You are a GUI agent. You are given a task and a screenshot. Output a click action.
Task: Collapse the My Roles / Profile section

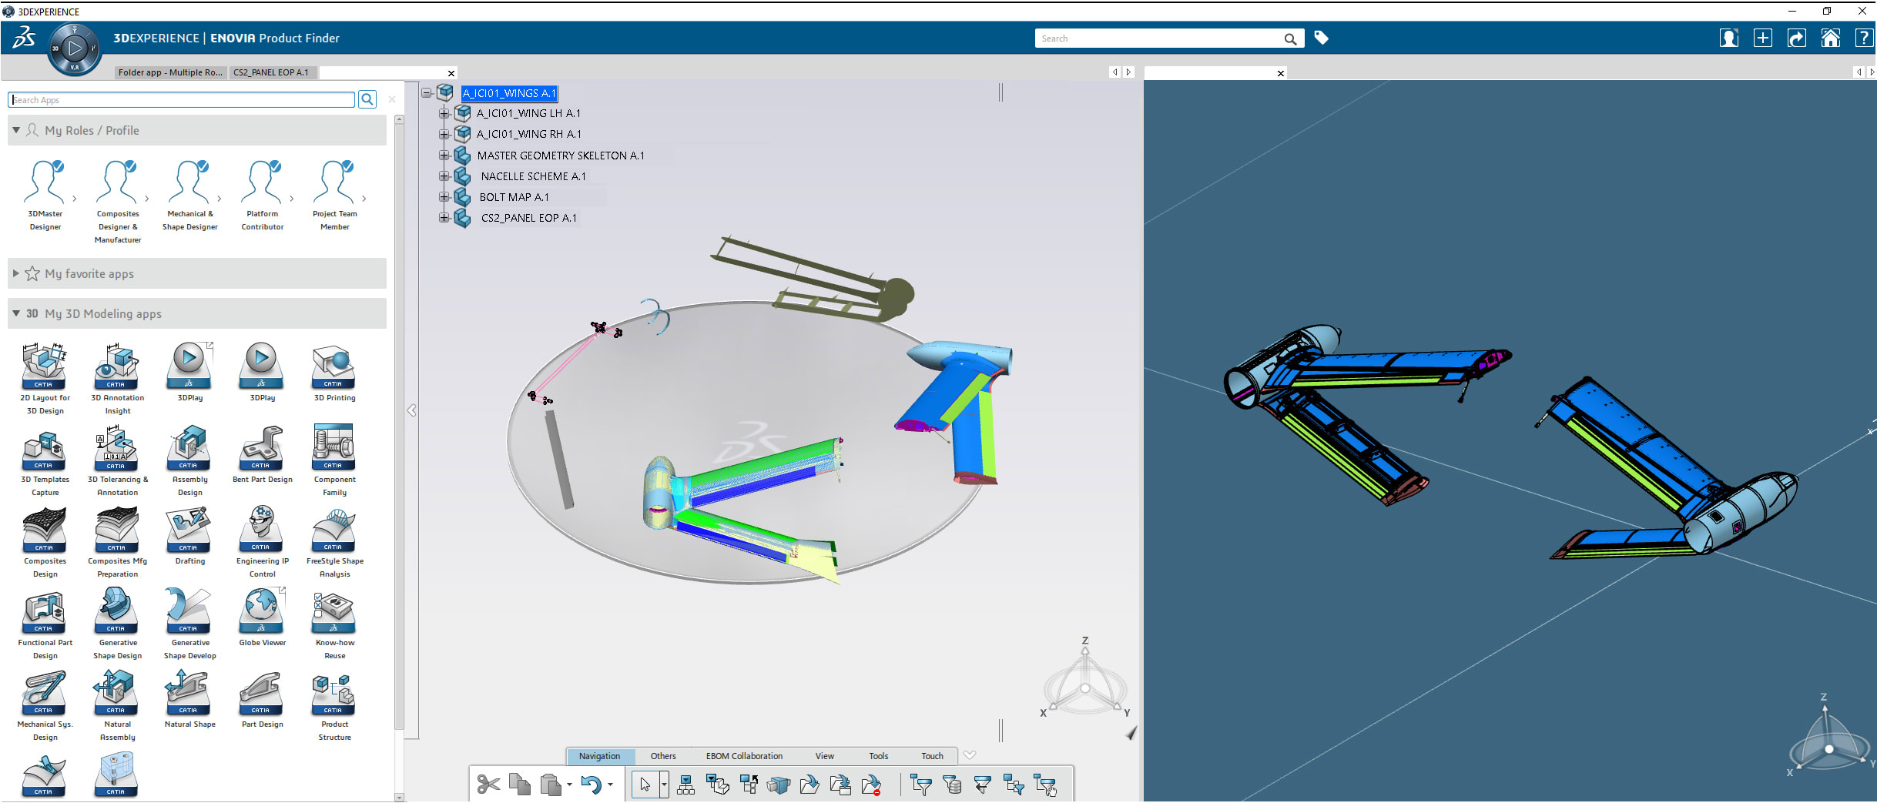[16, 130]
